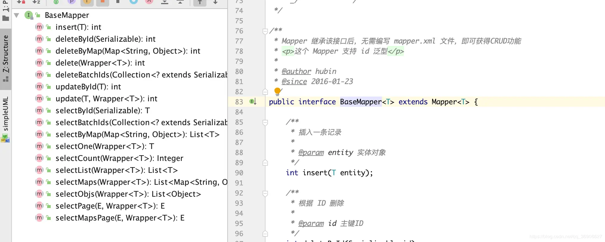Collapse the BaseMapper tree node
Screen dimensions: 605x242
coord(17,15)
